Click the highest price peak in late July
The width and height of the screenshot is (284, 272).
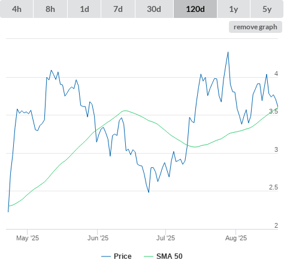(228, 52)
